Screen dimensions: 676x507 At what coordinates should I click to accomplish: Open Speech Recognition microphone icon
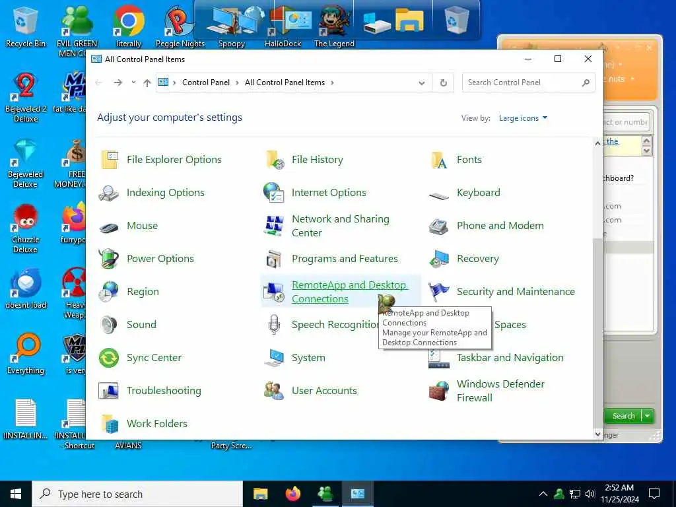point(274,325)
